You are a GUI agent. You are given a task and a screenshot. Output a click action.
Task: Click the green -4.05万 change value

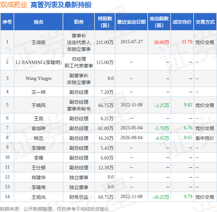[162, 138]
